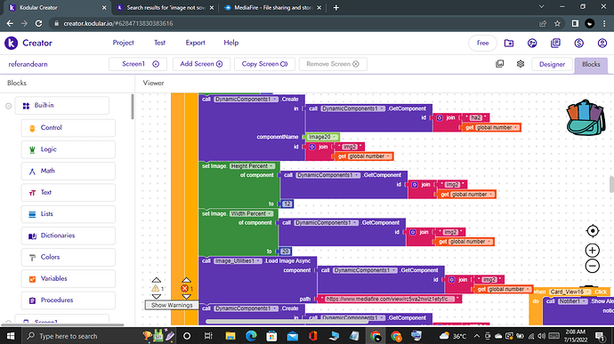Go to previous error arrow

(x=186, y=280)
